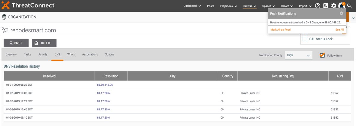Screen dimensions: 356x126
Task: Check the CAL Status Lock box
Action: coord(305,39)
